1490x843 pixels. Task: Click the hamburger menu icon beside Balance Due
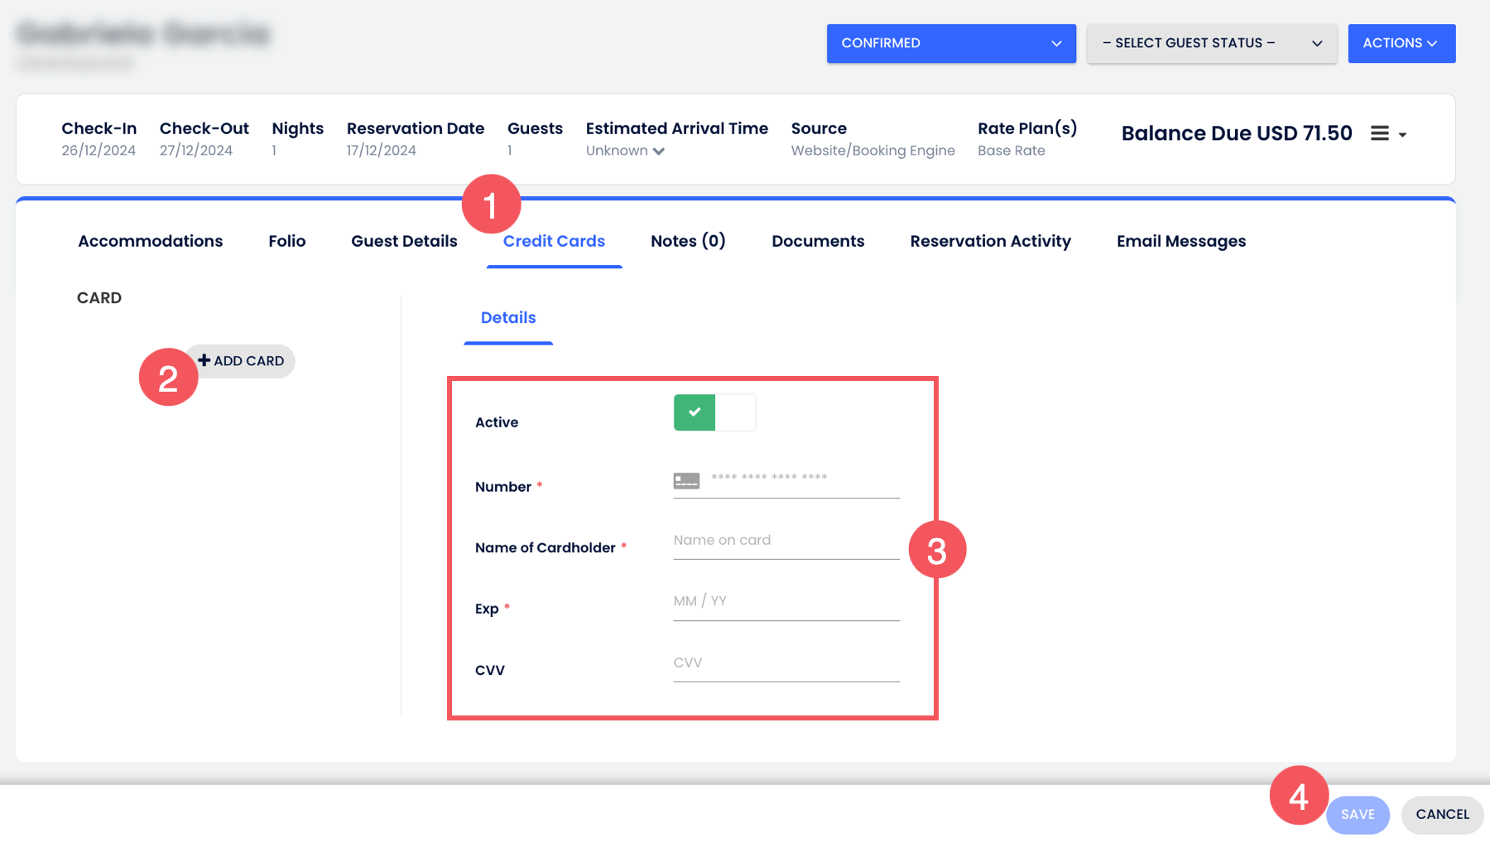click(x=1380, y=133)
